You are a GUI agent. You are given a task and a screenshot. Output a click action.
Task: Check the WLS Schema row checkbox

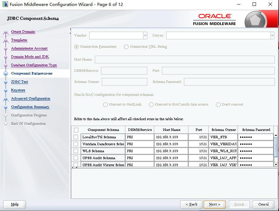76,151
